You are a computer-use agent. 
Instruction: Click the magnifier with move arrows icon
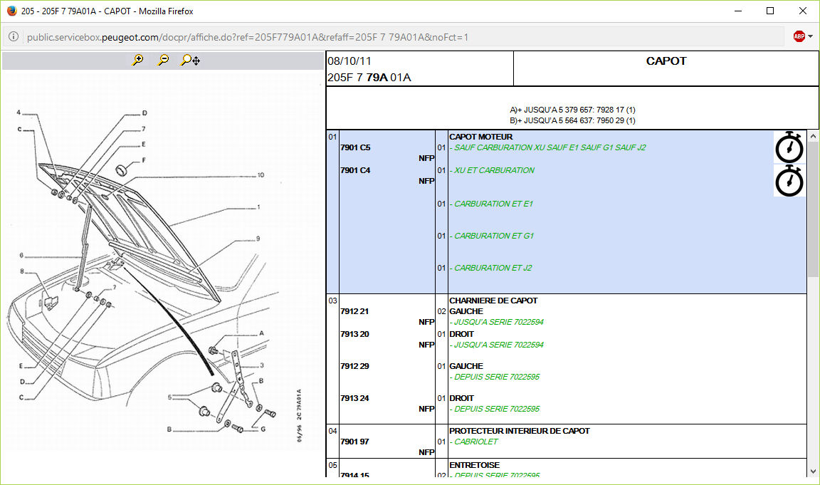pyautogui.click(x=190, y=61)
